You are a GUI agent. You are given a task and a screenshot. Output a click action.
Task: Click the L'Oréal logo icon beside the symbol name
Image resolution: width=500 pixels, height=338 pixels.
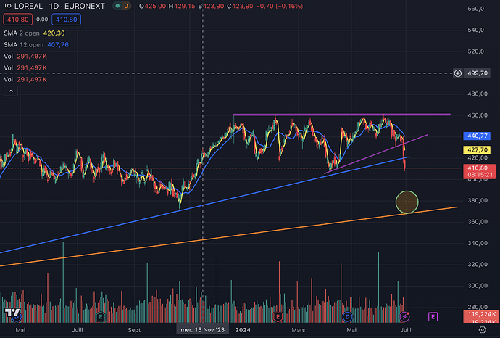tap(8, 6)
